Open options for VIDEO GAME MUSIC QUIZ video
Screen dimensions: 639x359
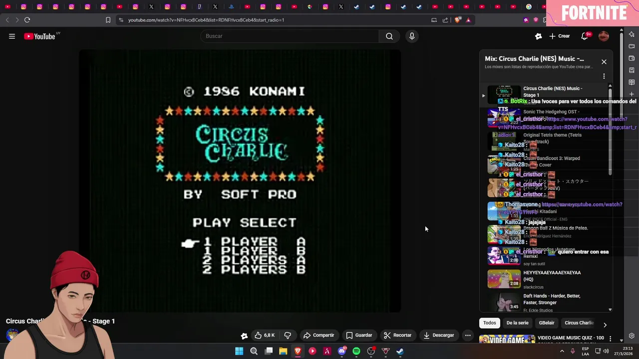coord(610,339)
